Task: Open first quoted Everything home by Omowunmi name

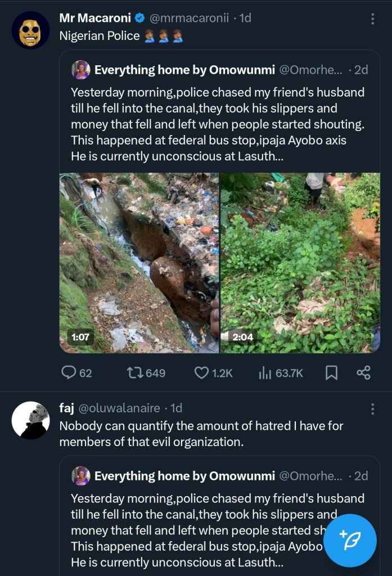Action: click(x=184, y=70)
